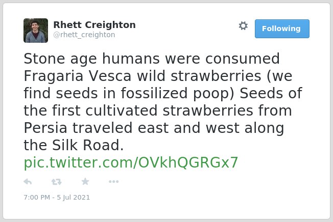Expand the settings cog next to Following

[243, 26]
